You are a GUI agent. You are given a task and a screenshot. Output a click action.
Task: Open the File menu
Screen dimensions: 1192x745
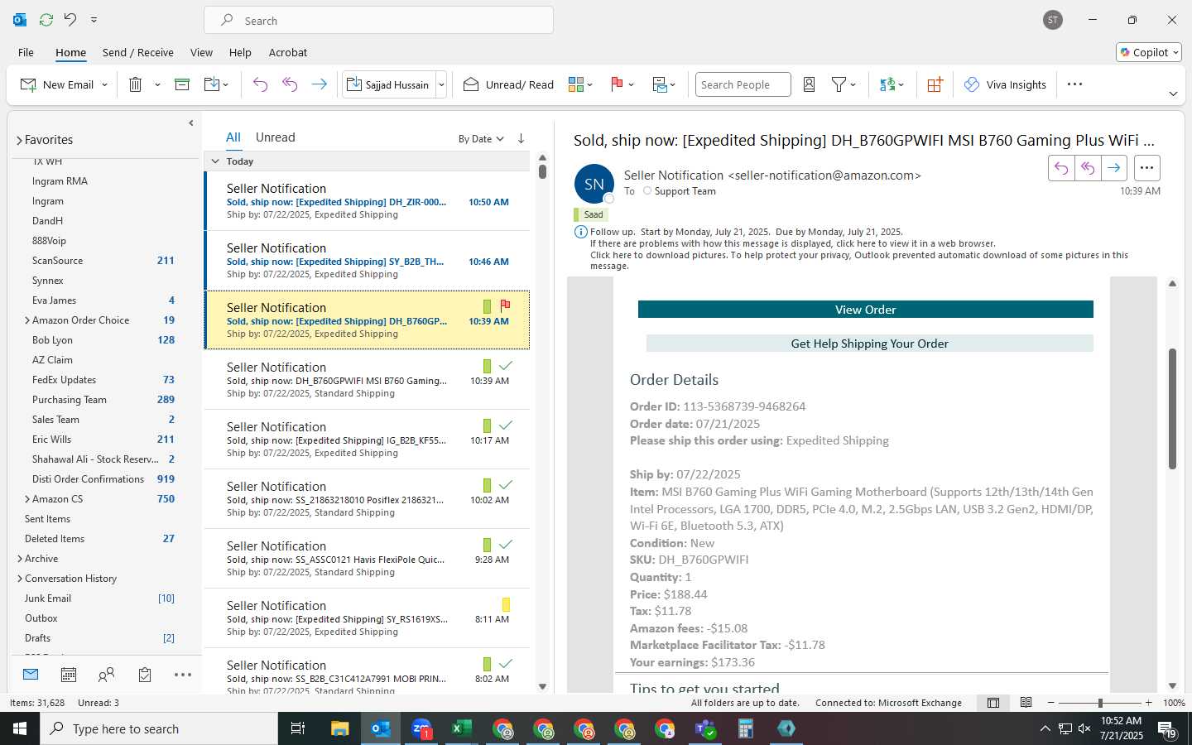coord(26,52)
